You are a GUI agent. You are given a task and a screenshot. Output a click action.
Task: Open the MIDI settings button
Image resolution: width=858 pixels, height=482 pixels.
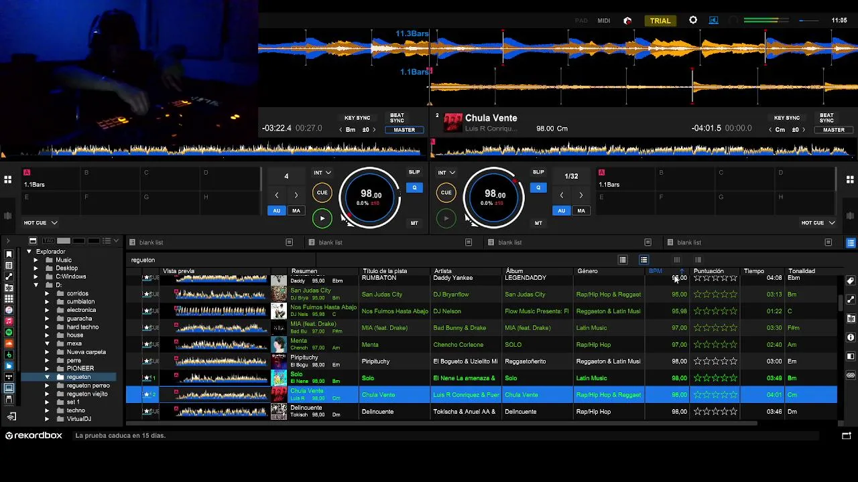tap(604, 21)
